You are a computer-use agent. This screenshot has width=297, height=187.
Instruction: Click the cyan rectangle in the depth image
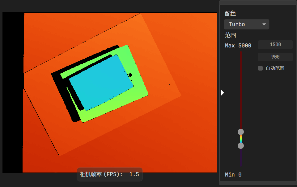click(x=100, y=83)
